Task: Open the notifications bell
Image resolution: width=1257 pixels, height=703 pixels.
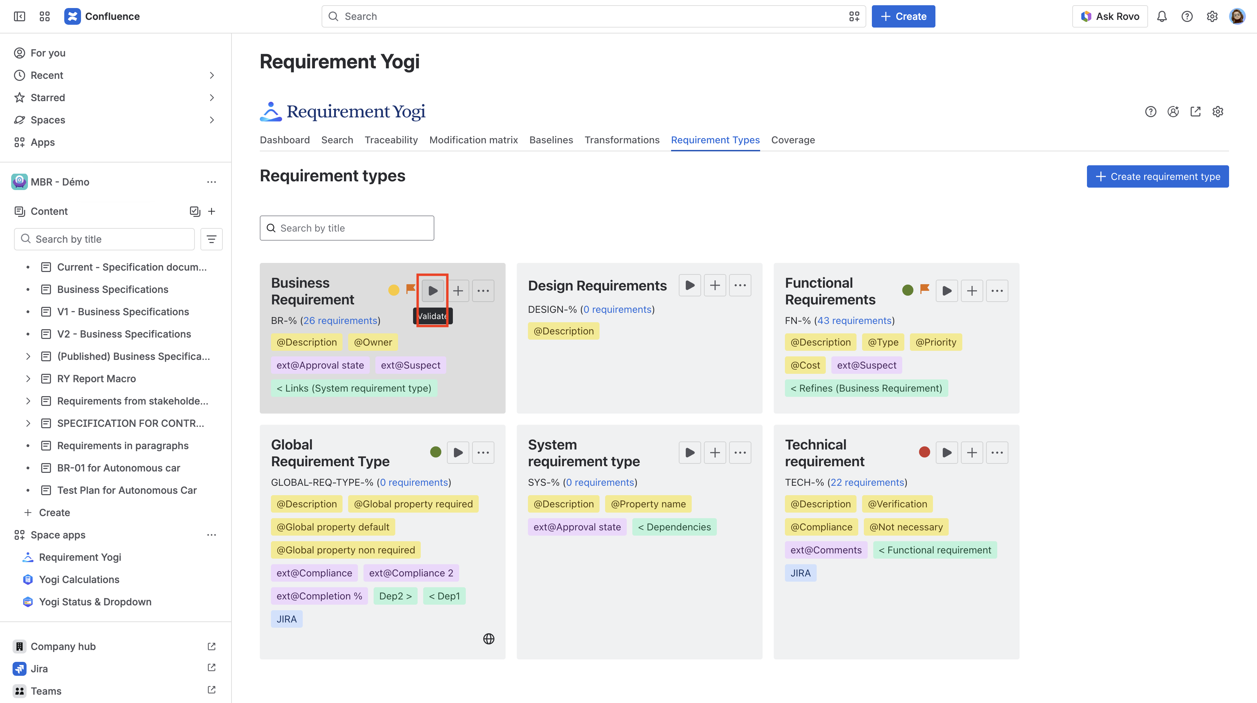Action: tap(1162, 17)
